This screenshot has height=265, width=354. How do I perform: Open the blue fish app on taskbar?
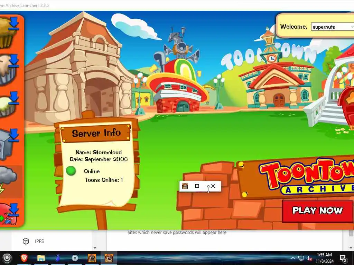coord(58,258)
